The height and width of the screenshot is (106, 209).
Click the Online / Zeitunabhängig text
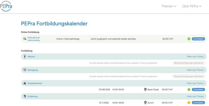tap(68, 39)
